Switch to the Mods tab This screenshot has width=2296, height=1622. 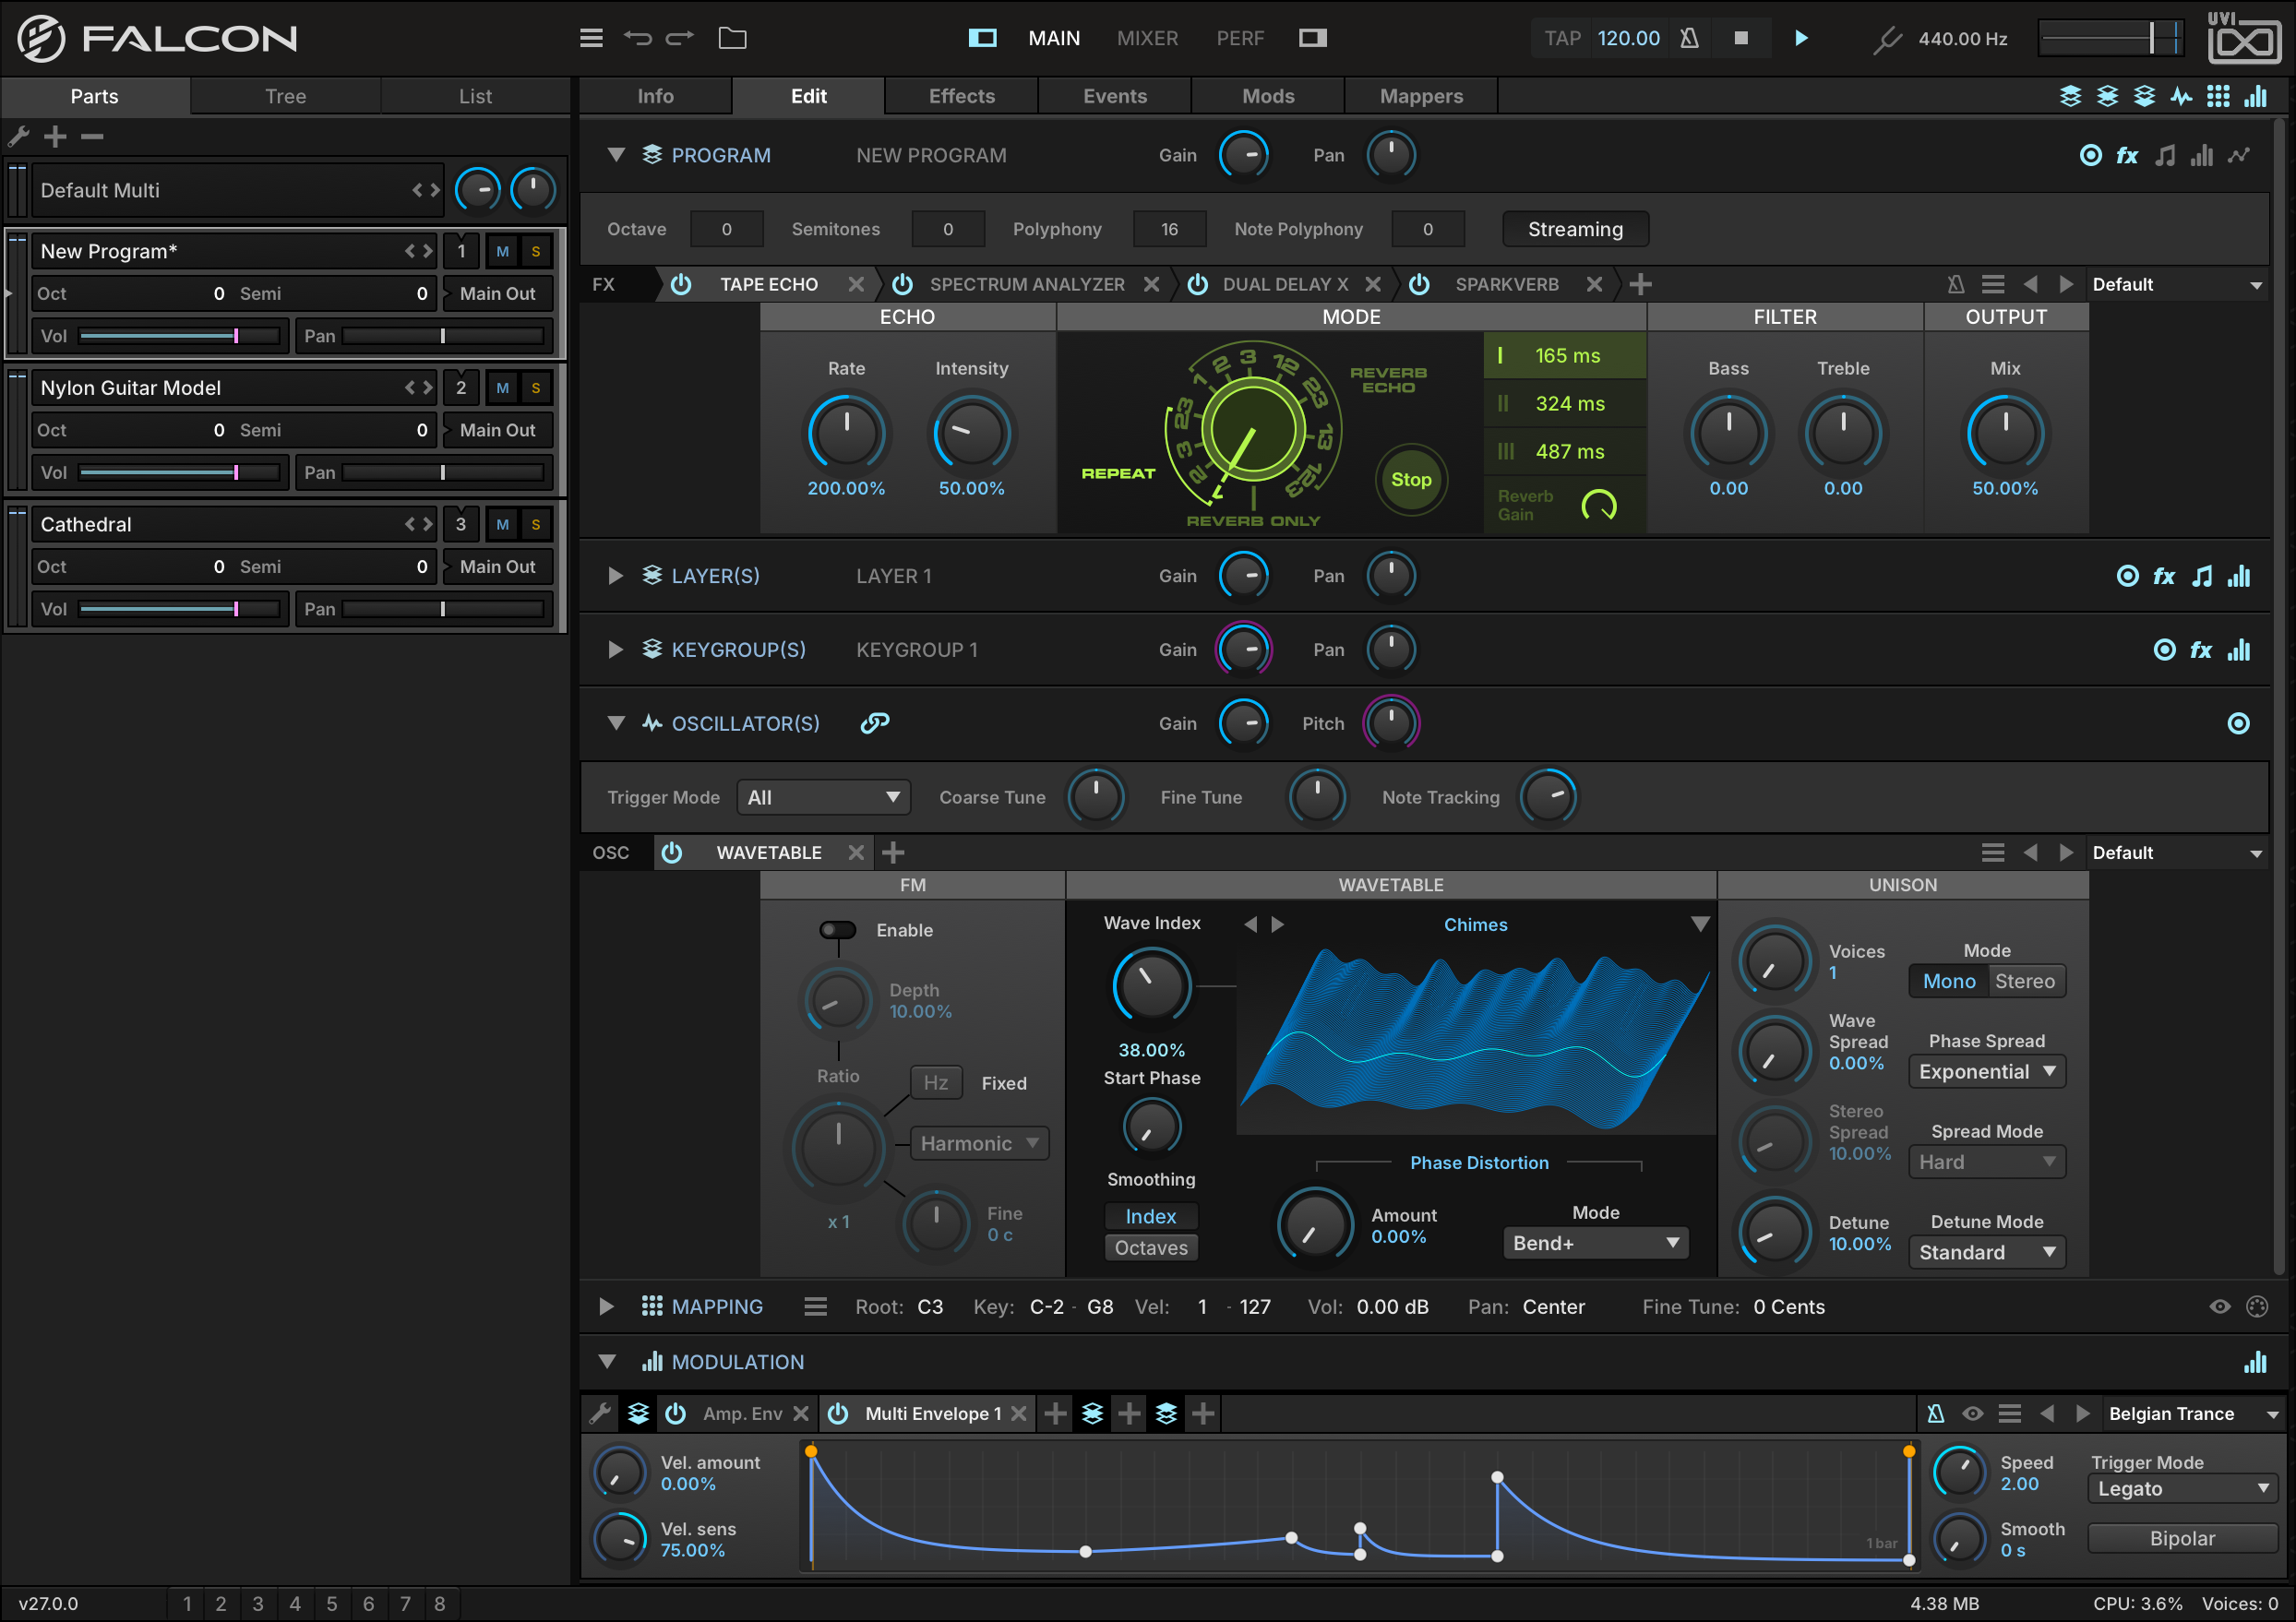pos(1268,96)
